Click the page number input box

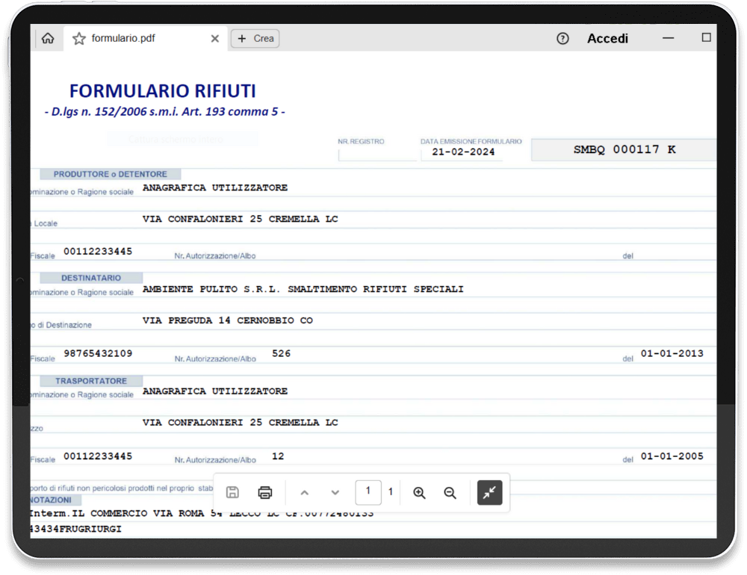click(x=368, y=492)
